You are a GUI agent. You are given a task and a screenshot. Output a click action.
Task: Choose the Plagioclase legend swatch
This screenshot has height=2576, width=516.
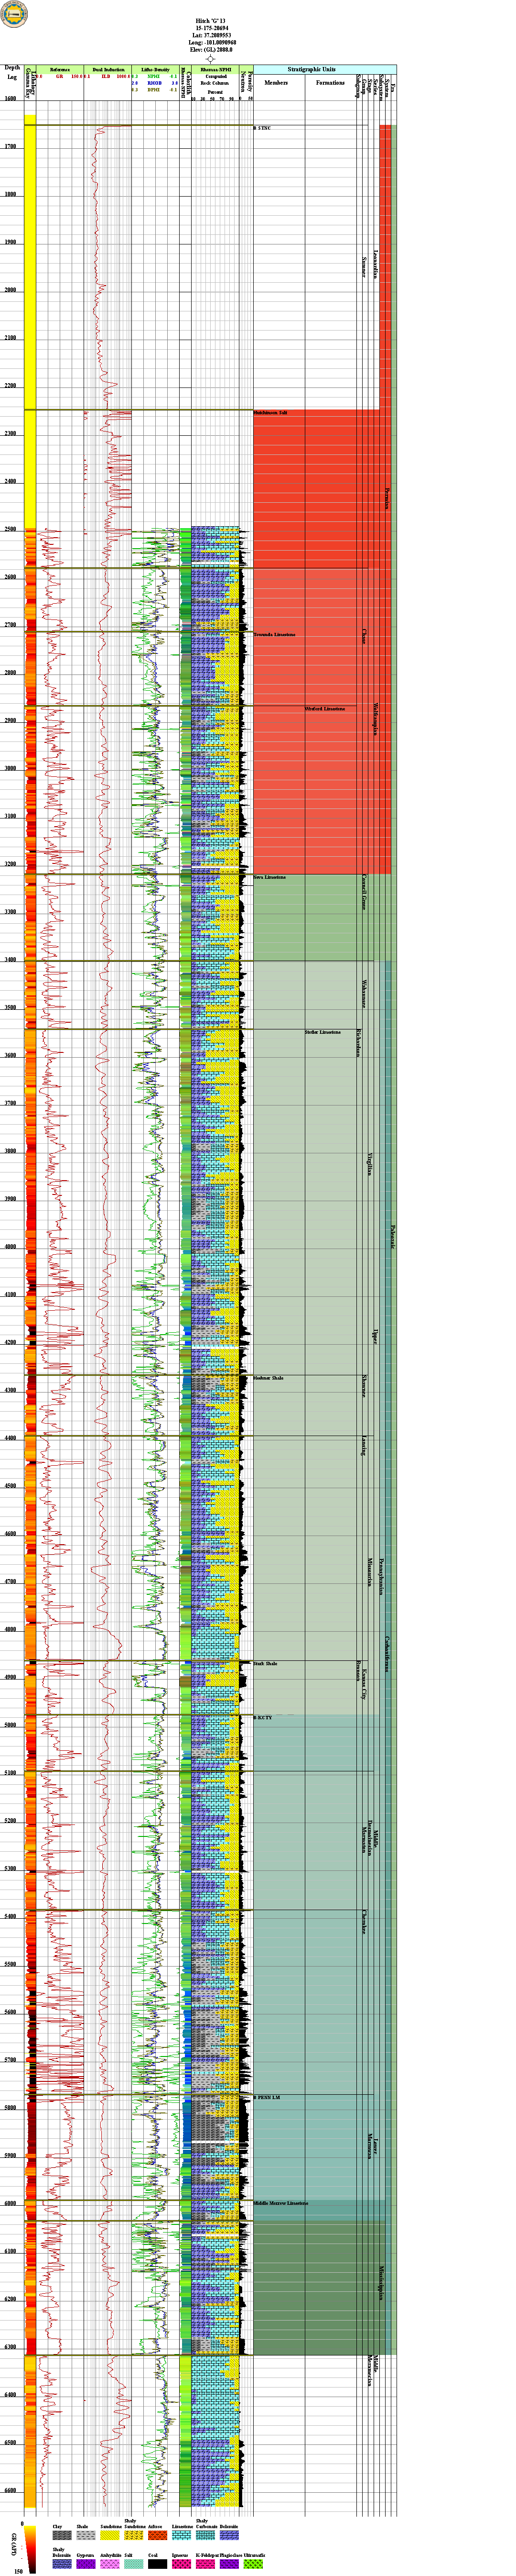tap(228, 2564)
